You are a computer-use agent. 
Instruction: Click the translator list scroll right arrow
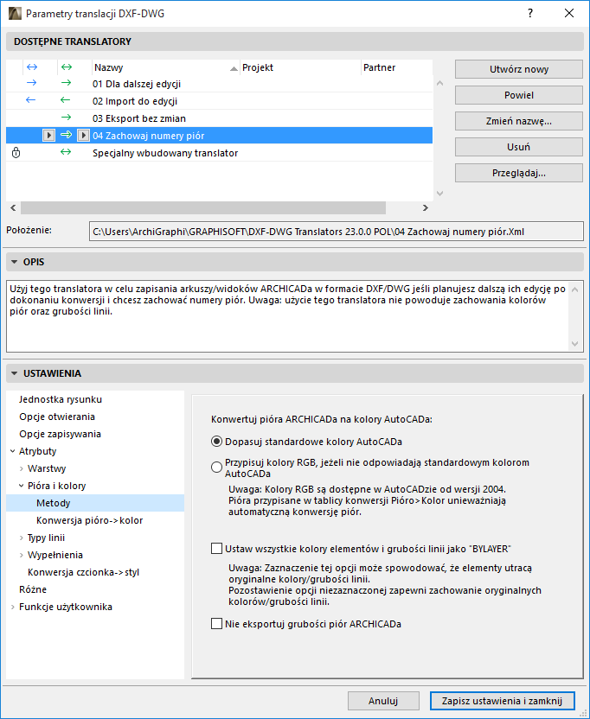coord(425,207)
